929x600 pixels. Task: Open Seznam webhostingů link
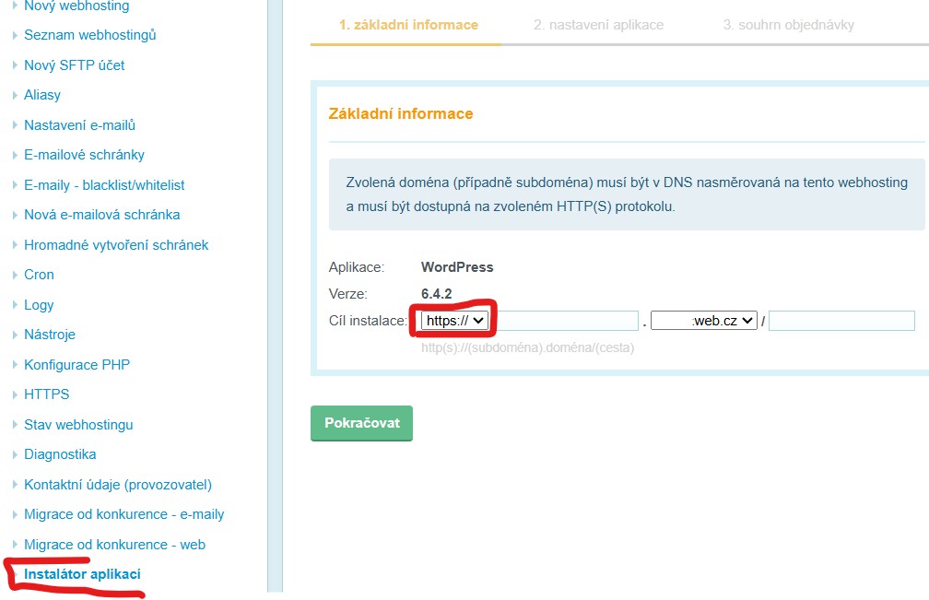click(x=89, y=35)
